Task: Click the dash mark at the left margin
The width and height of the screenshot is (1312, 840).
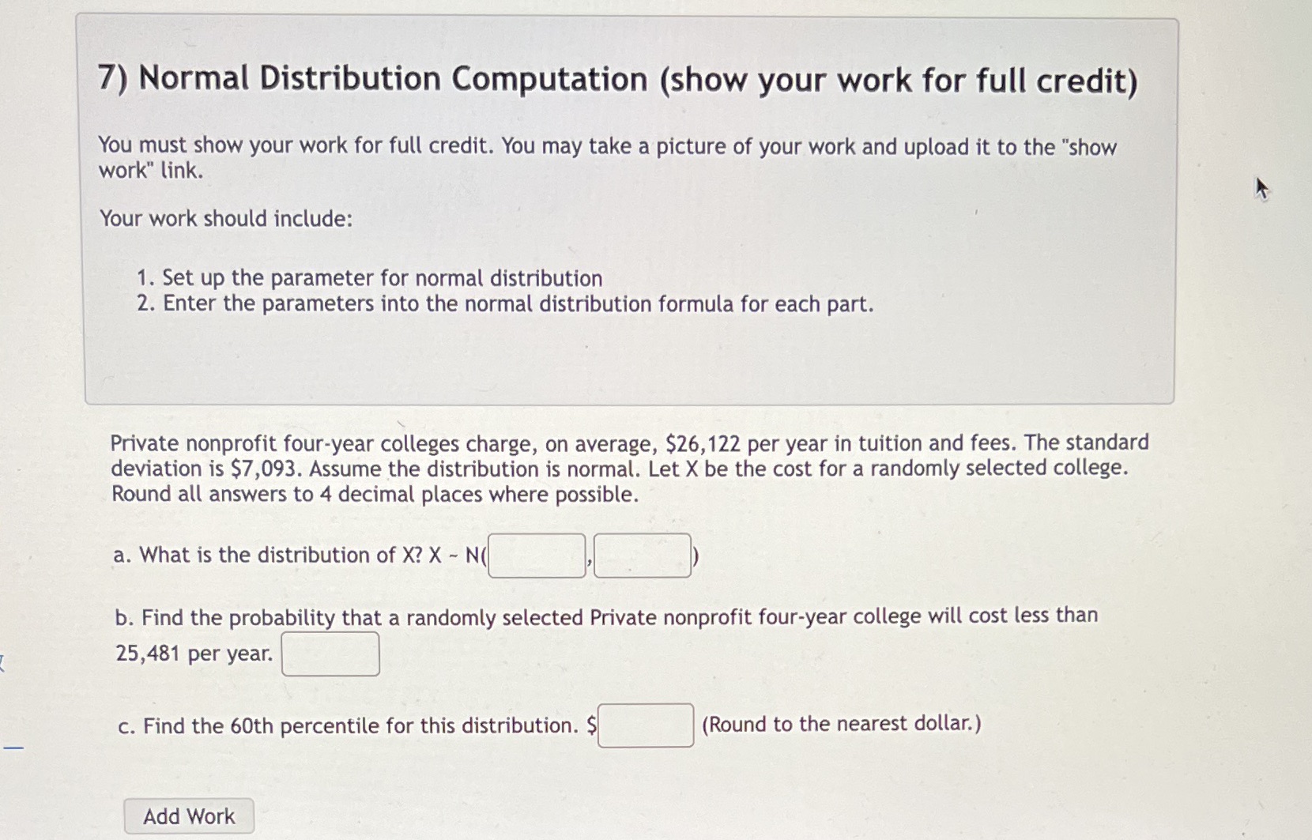Action: (14, 746)
